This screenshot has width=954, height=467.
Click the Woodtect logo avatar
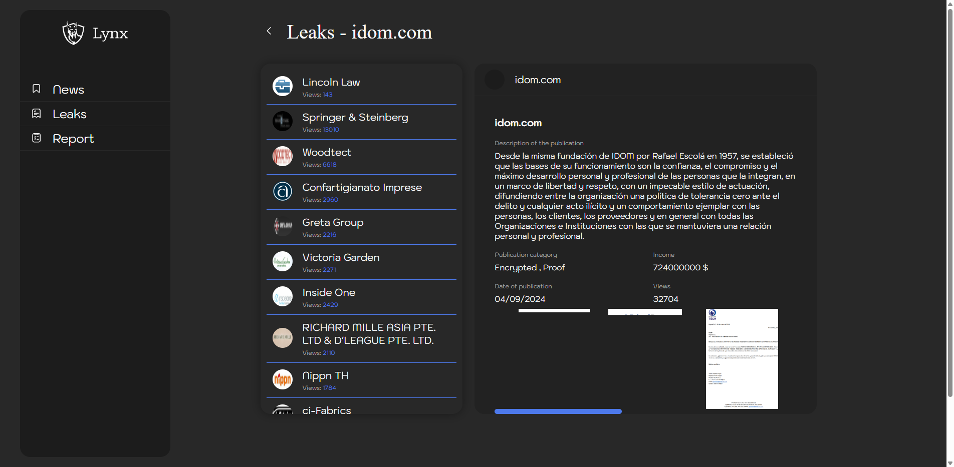283,156
